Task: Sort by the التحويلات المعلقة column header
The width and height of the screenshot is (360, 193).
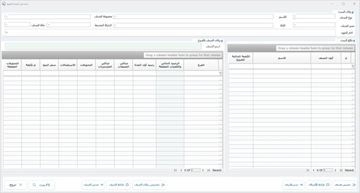Action: [x=12, y=65]
